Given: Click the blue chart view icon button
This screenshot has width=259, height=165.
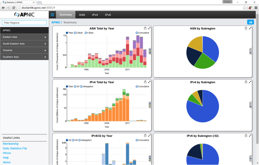Looking at the screenshot, I should tap(250, 22).
